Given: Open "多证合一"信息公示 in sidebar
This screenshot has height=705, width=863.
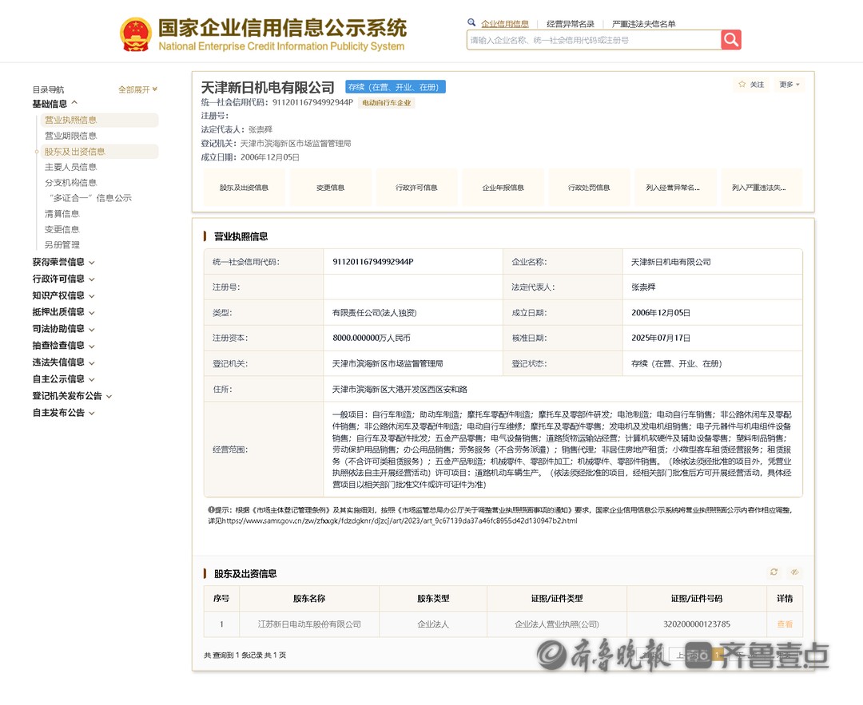Looking at the screenshot, I should [x=89, y=198].
